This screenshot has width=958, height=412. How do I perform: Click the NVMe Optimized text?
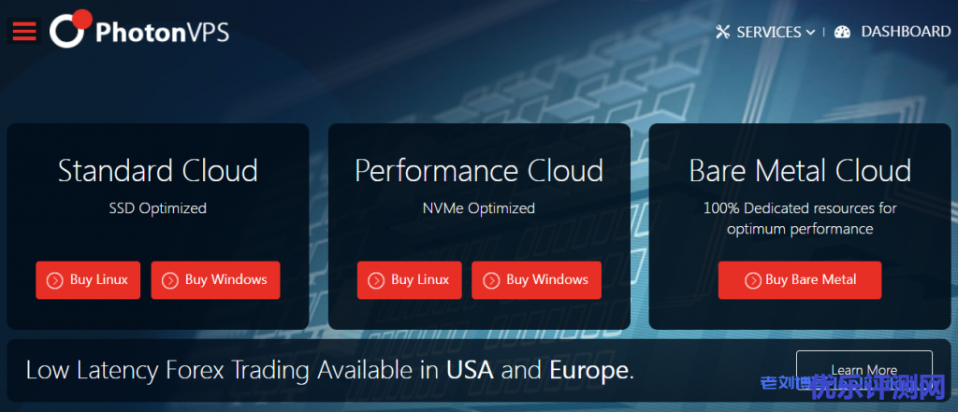point(479,208)
